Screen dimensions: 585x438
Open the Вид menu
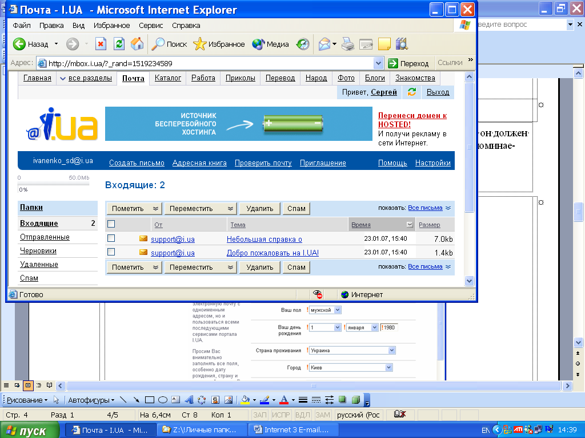(78, 25)
